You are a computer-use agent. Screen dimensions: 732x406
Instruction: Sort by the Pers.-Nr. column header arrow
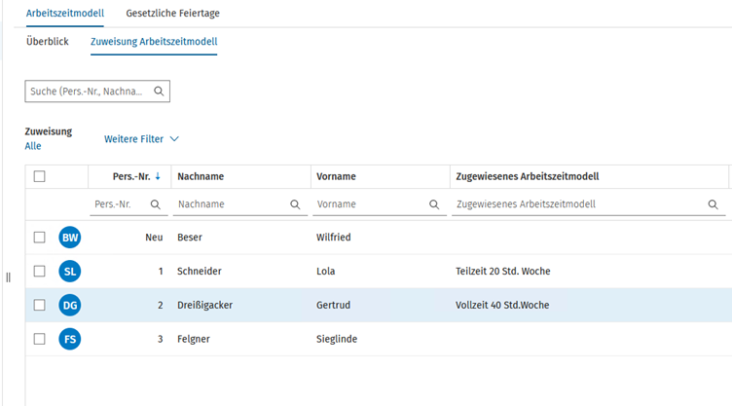tap(159, 176)
